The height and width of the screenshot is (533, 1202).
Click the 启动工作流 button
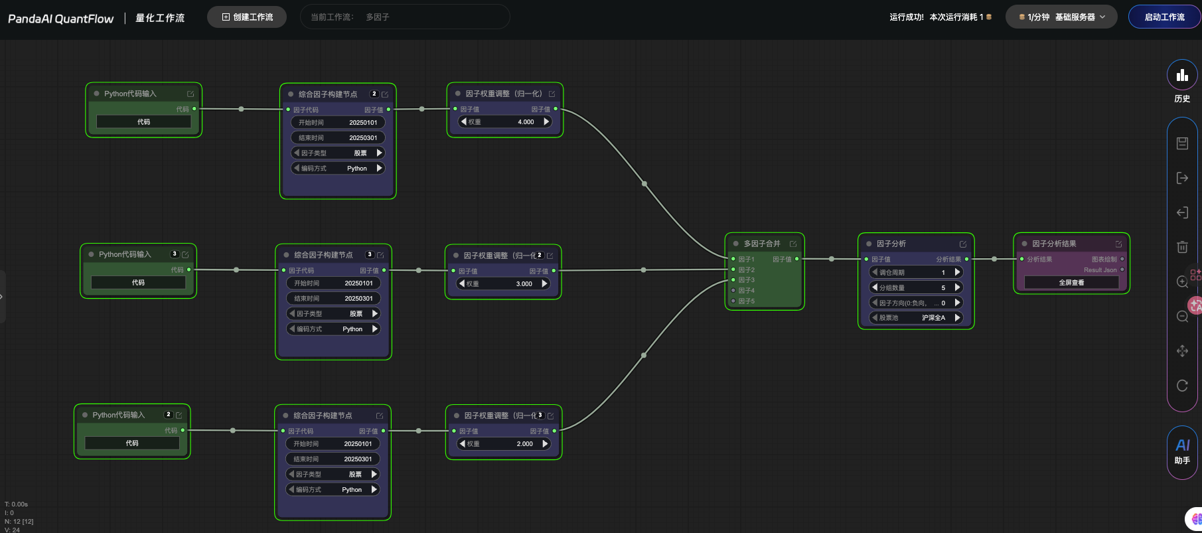tap(1164, 17)
